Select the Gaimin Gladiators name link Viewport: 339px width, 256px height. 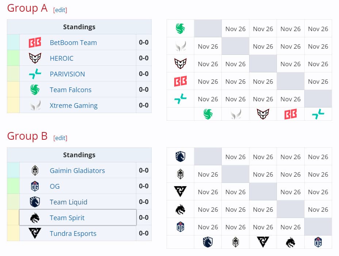(x=77, y=170)
